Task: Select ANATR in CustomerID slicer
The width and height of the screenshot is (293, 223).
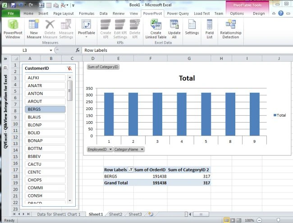Action: coord(45,86)
